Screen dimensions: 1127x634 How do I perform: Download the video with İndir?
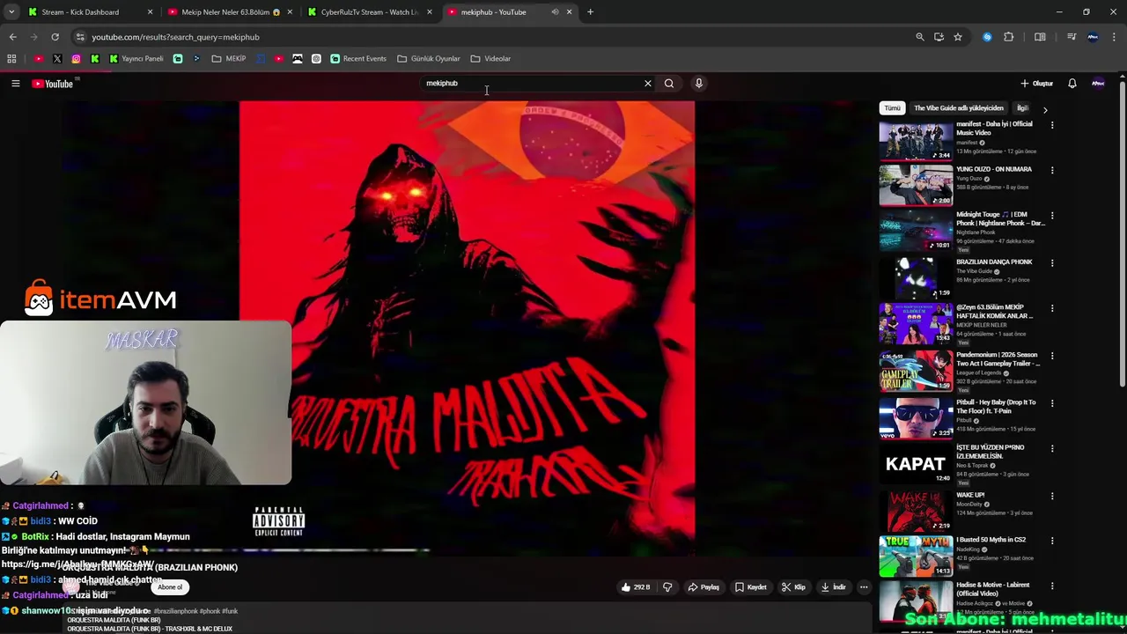pyautogui.click(x=834, y=587)
